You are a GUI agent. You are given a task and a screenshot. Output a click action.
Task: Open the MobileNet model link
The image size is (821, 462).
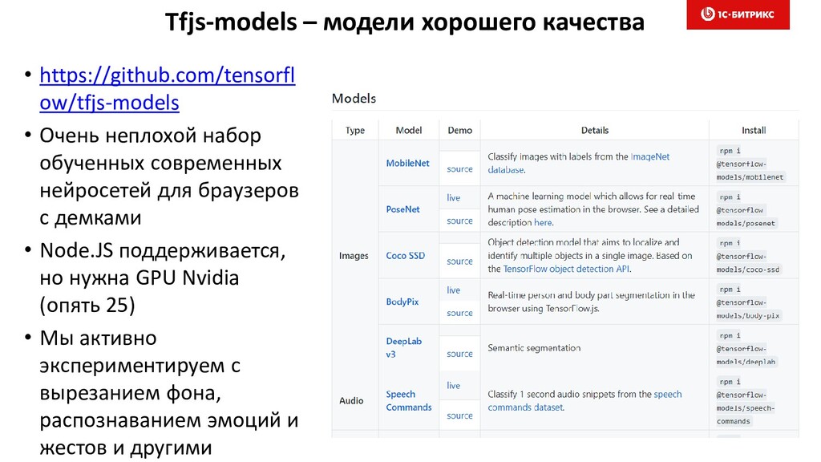(x=407, y=163)
